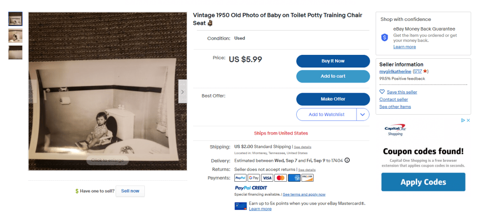Click the Add to cart button
This screenshot has width=498, height=221.
coord(333,76)
